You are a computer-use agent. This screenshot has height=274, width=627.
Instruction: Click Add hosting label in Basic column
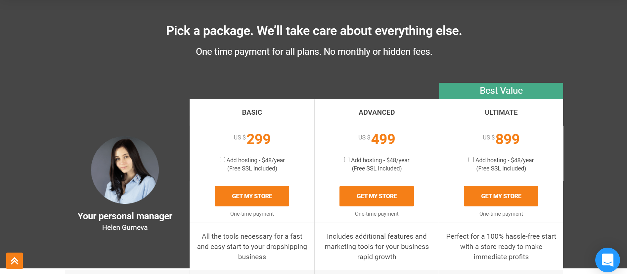[x=255, y=160]
